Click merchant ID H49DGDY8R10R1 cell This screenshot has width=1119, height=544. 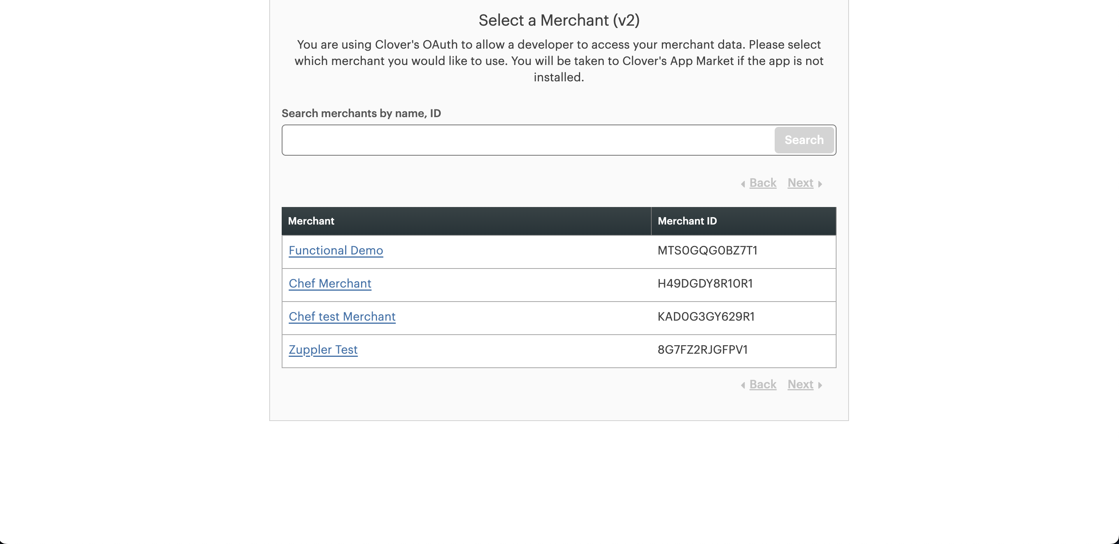[705, 283]
